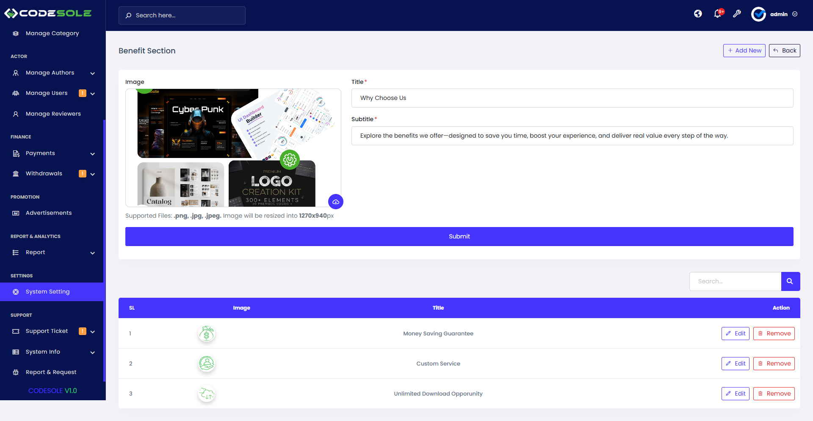Click the Manage Reviewers person icon
Viewport: 813px width, 421px height.
pos(16,114)
